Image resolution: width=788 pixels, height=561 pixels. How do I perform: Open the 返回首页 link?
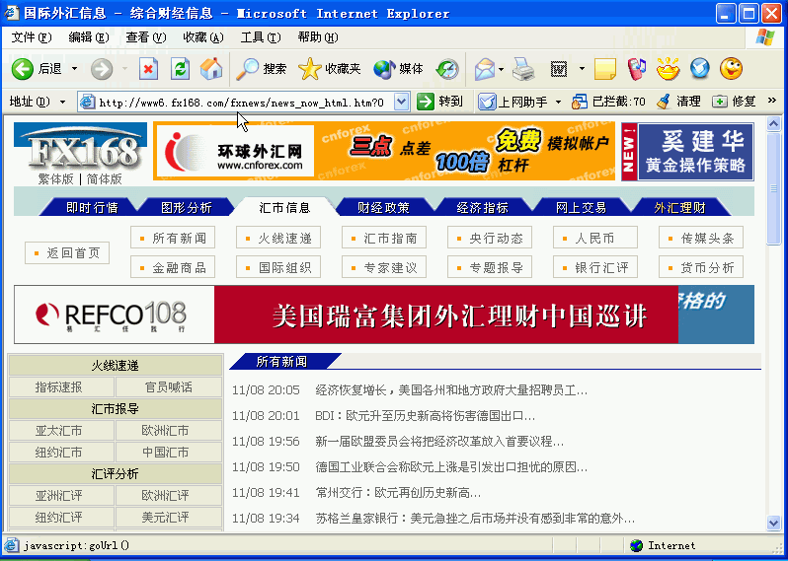click(x=67, y=253)
